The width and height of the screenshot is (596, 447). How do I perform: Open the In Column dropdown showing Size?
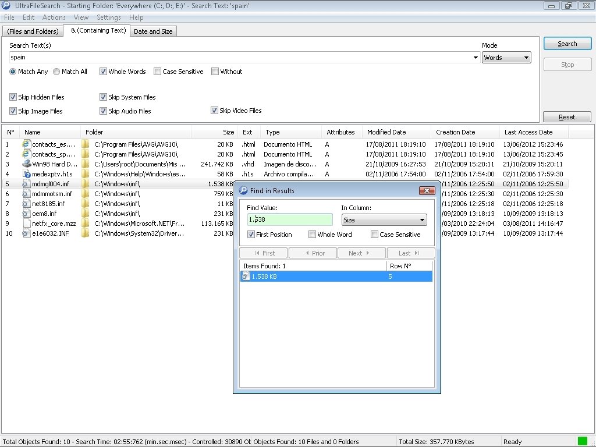[384, 219]
